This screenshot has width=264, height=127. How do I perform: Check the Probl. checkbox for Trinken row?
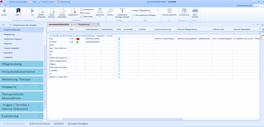coord(119,42)
